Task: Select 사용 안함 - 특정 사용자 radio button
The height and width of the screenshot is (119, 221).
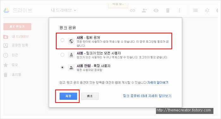Action: coord(62,68)
